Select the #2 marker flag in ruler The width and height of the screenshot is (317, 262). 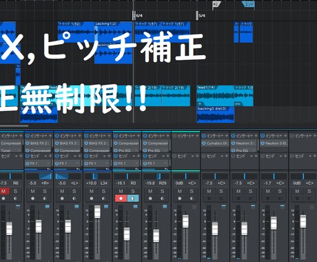pyautogui.click(x=216, y=5)
